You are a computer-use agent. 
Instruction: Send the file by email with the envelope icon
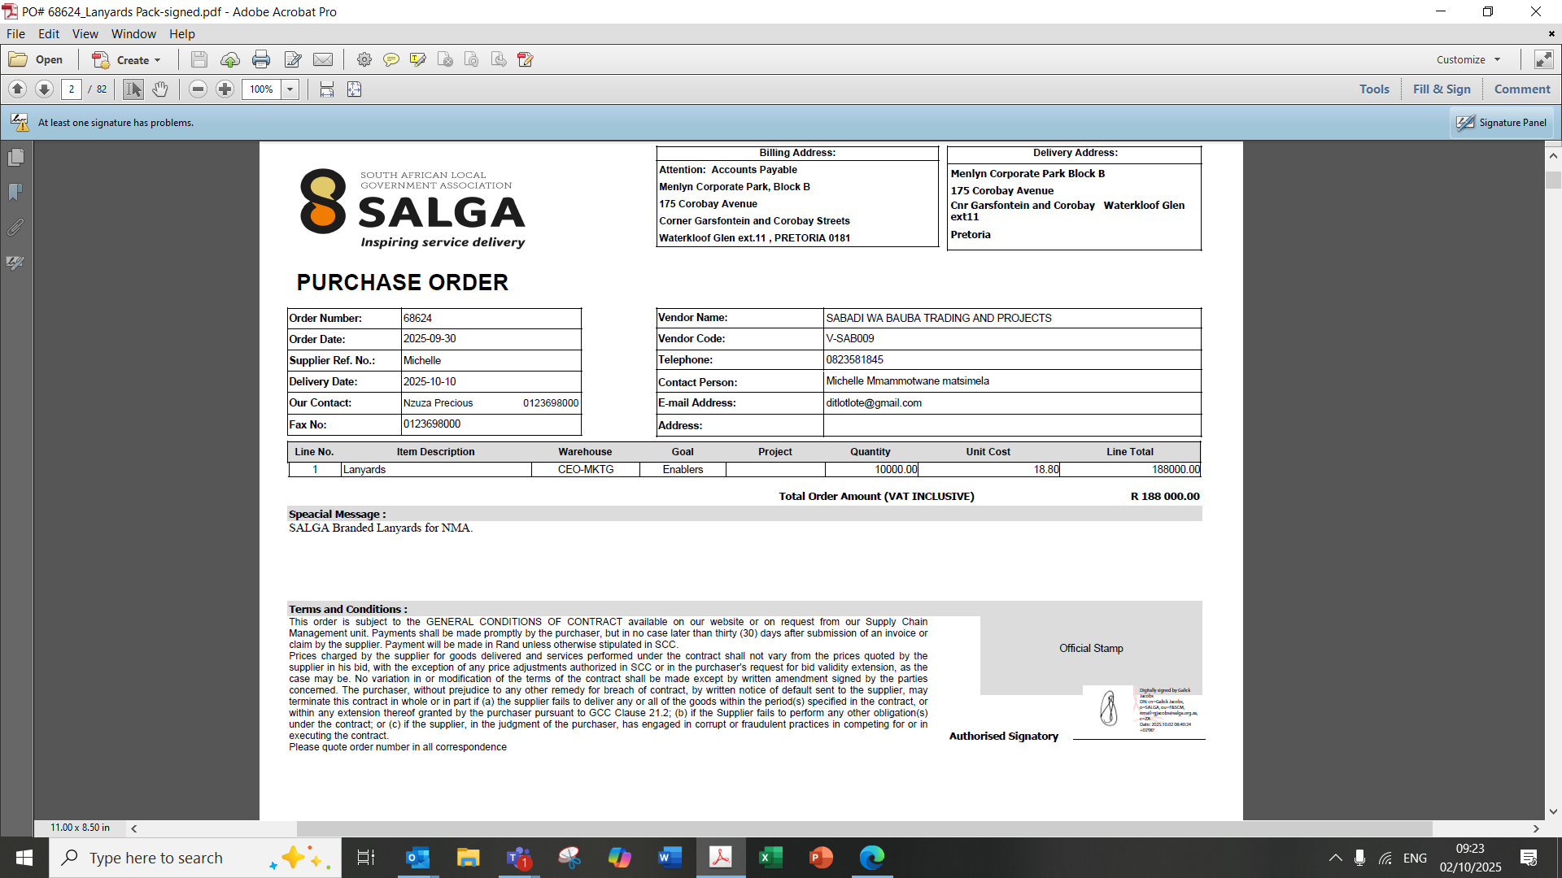[x=323, y=59]
